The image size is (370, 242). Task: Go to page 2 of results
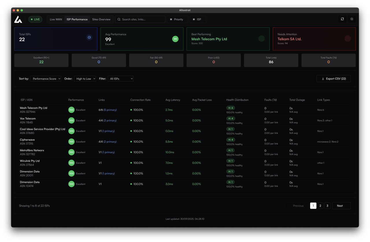(x=320, y=206)
